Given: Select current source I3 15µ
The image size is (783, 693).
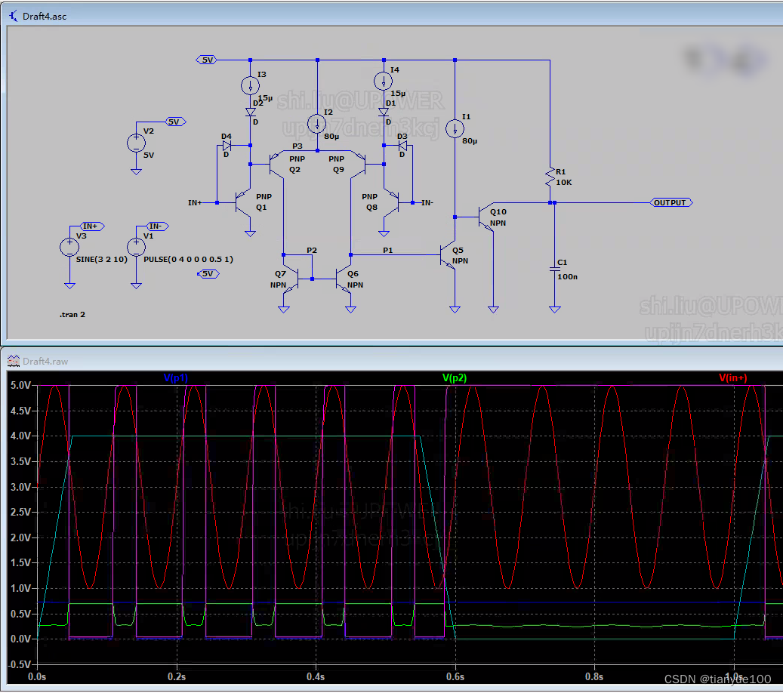Looking at the screenshot, I should coord(251,84).
